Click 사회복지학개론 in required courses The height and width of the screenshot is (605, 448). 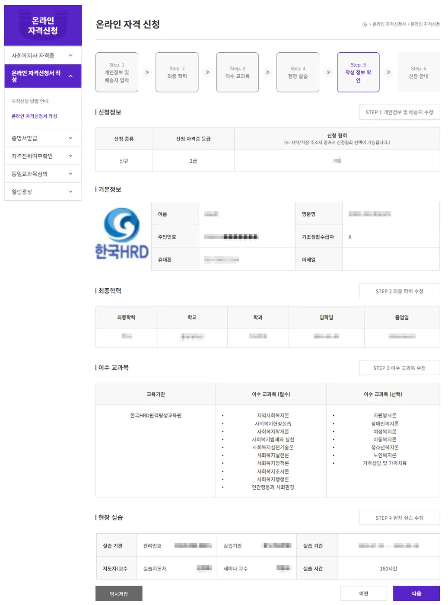(x=273, y=431)
